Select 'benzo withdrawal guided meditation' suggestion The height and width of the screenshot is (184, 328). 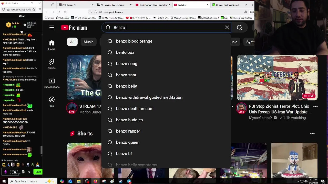tap(166, 97)
